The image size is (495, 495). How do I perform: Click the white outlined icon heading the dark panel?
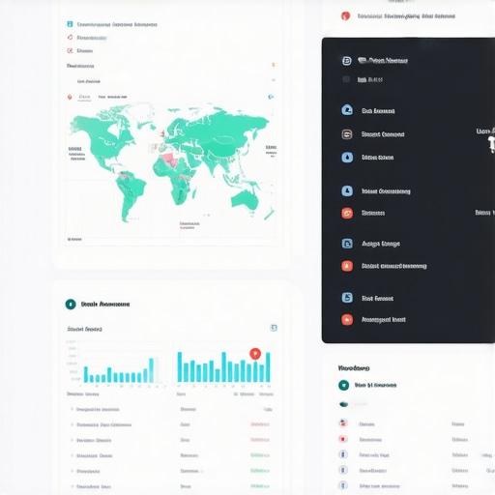coord(347,61)
